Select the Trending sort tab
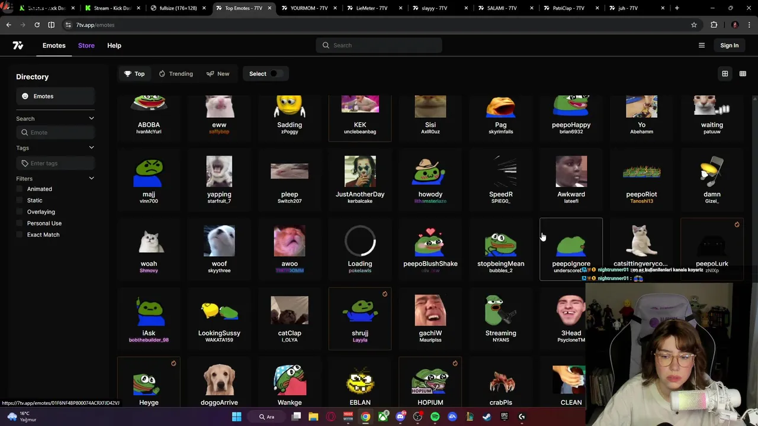The height and width of the screenshot is (426, 758). pos(176,74)
